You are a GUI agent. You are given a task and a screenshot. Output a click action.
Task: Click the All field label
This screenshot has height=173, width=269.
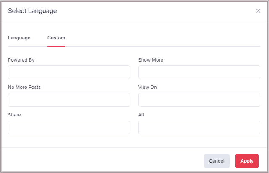[141, 115]
